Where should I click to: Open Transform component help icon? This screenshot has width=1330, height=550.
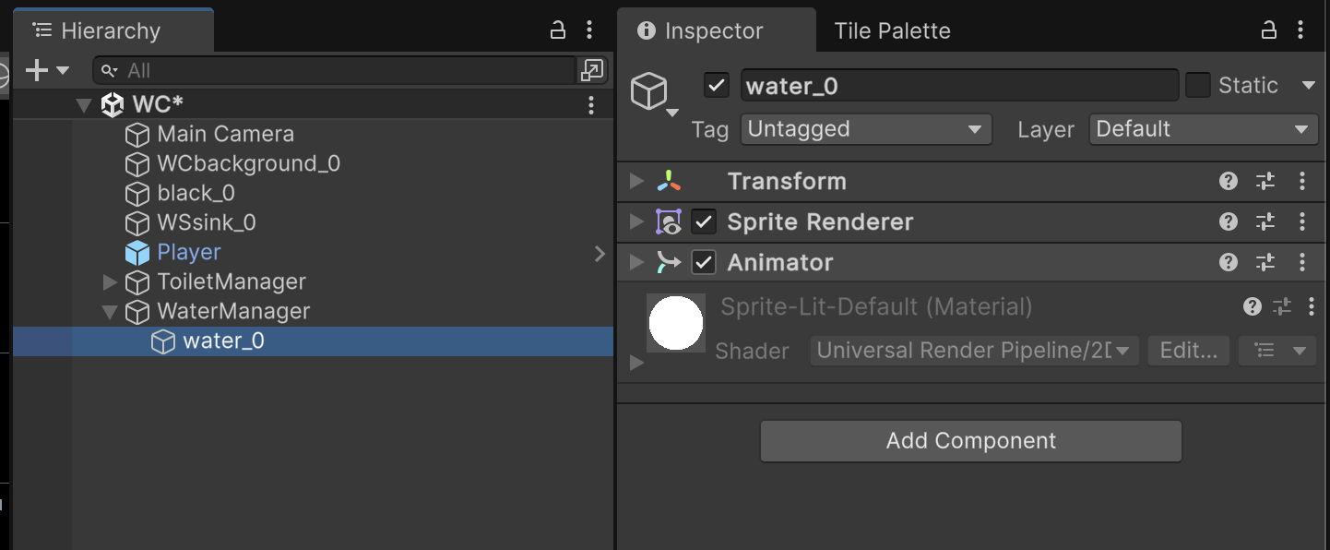[x=1228, y=181]
